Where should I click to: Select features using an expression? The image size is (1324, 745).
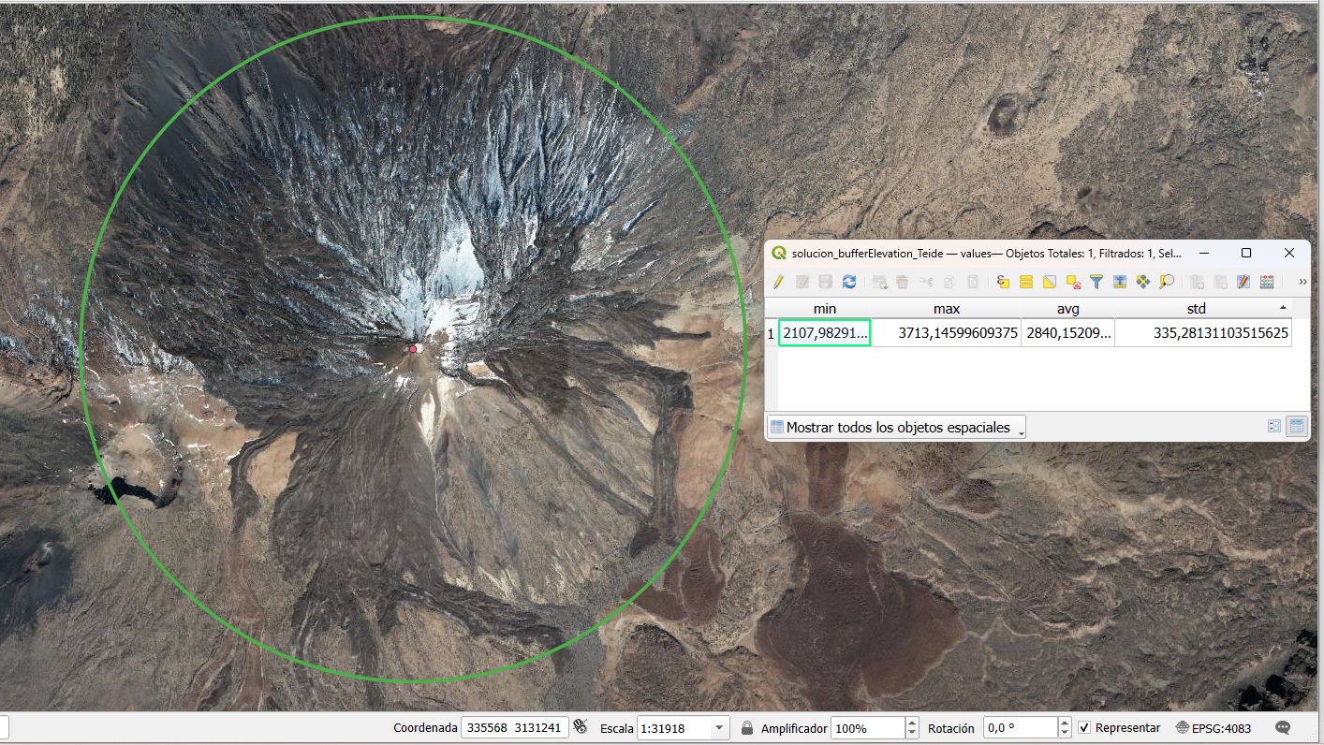pos(1003,282)
